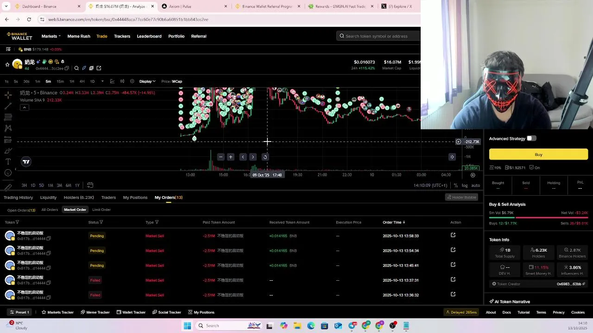Toggle log scale on chart

465,185
